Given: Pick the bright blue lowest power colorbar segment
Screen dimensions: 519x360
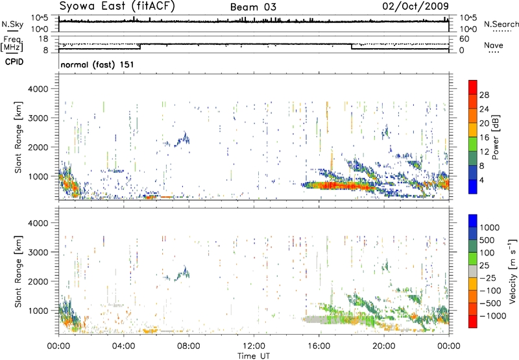Looking at the screenshot, I should point(473,186).
